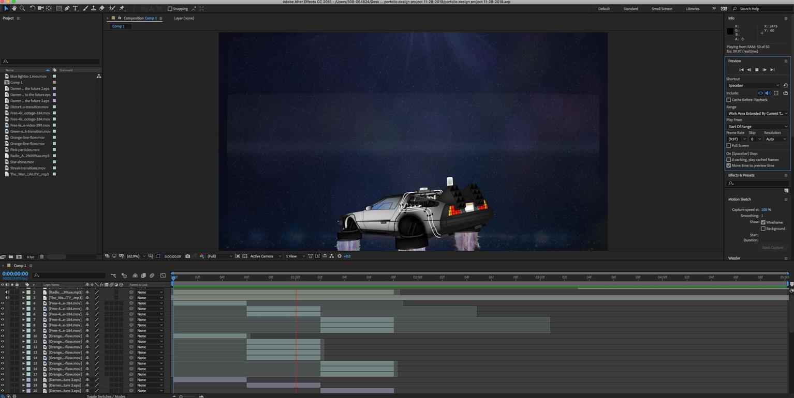Image resolution: width=794 pixels, height=398 pixels.
Task: Switch to the Standard workspace
Action: [630, 9]
